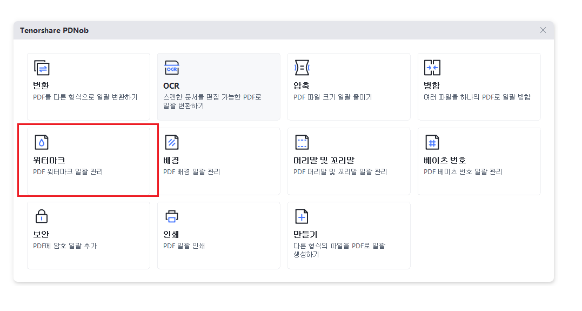Select the Compress (압축) icon
The width and height of the screenshot is (582, 311).
(302, 68)
